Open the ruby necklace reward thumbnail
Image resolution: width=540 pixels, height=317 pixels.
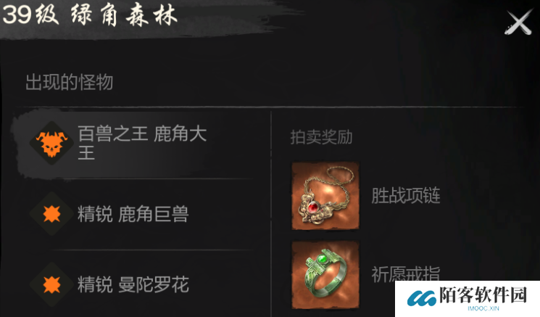click(325, 196)
